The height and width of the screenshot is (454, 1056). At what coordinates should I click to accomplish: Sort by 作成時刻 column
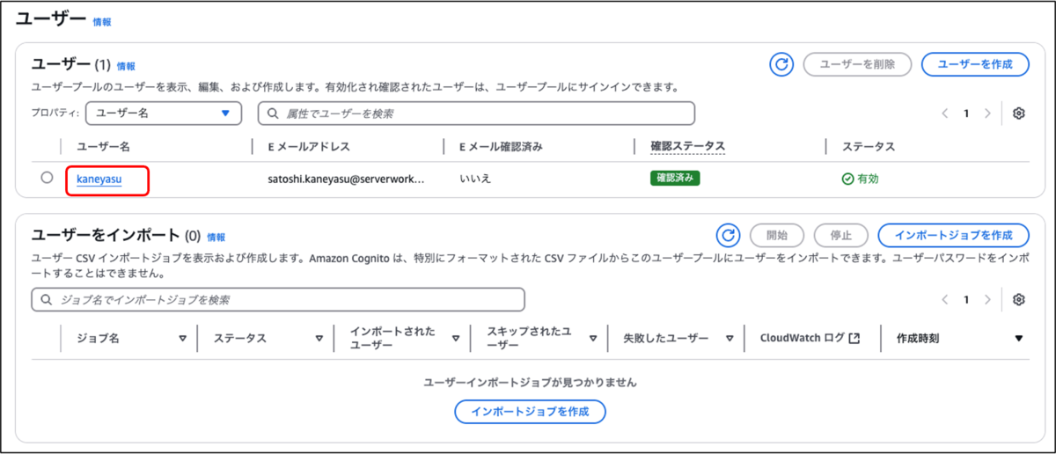pos(1019,338)
